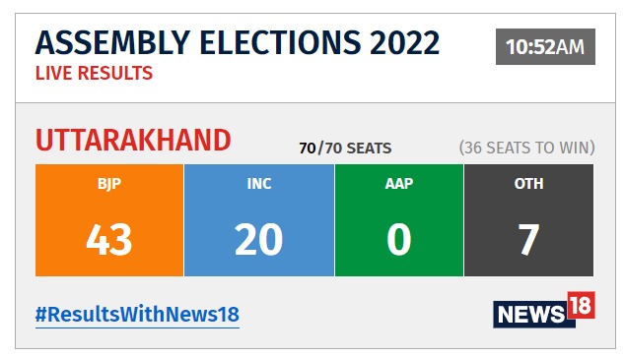625x357 pixels.
Task: Click the BJP seat count 43
Action: 109,239
